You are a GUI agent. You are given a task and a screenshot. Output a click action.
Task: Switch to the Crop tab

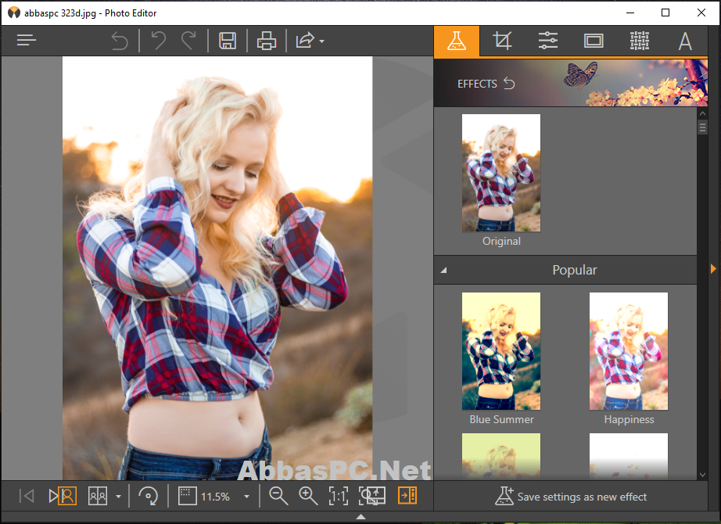502,41
